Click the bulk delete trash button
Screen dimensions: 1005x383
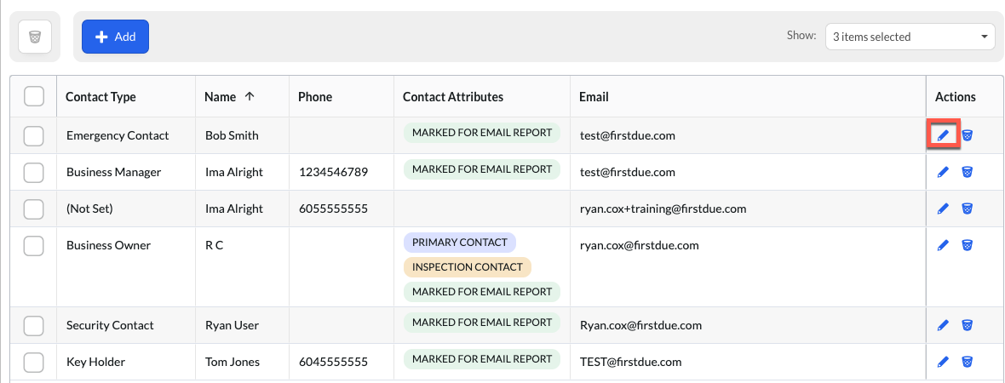35,37
